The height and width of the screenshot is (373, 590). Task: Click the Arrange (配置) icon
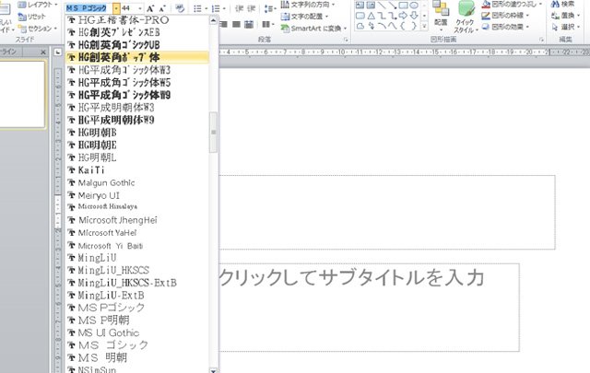pyautogui.click(x=441, y=17)
